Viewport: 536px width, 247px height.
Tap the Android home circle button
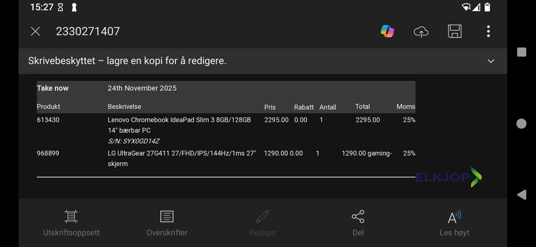521,124
